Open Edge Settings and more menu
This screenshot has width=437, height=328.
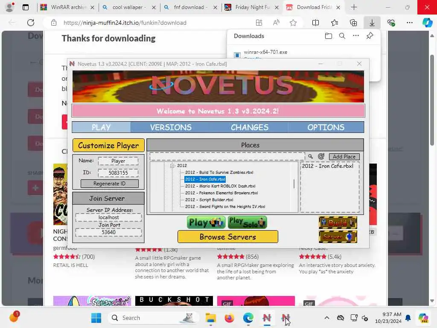[409, 23]
